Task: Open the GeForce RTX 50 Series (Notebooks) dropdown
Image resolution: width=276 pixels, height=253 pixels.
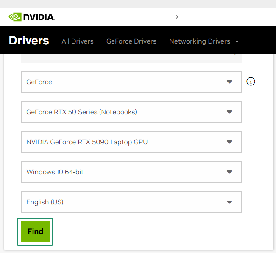Action: (131, 112)
